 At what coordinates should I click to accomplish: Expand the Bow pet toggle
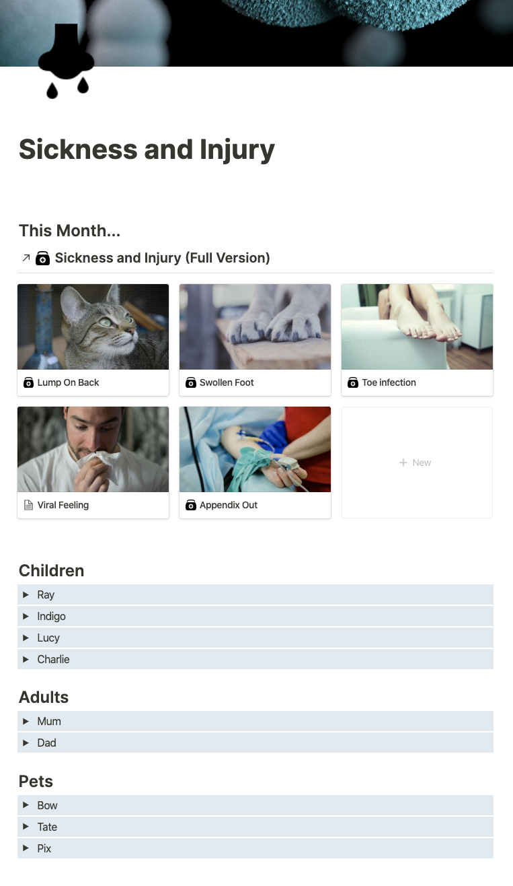(x=26, y=805)
